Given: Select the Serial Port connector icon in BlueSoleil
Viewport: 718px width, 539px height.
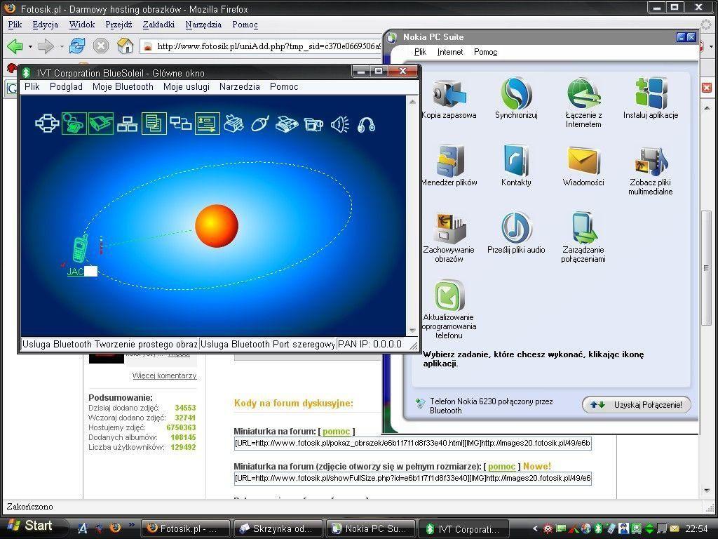Looking at the screenshot, I should pyautogui.click(x=101, y=124).
